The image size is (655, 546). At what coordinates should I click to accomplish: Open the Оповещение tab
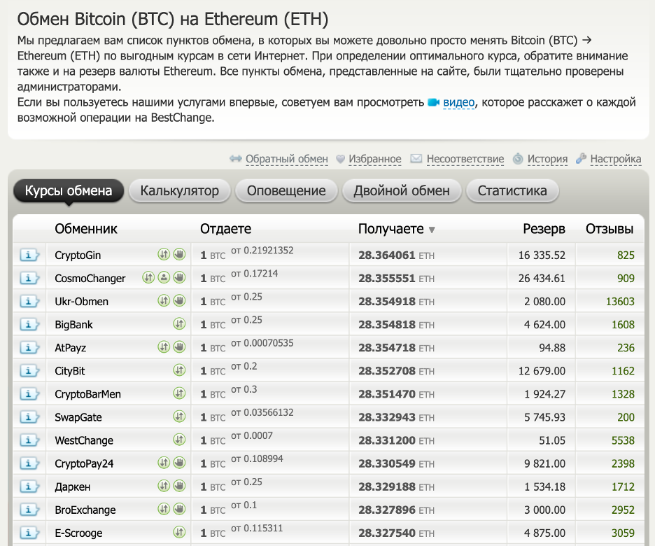pos(286,191)
